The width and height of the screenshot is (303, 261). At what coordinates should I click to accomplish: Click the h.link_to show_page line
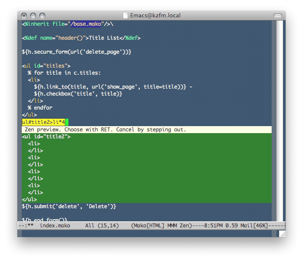pyautogui.click(x=113, y=87)
